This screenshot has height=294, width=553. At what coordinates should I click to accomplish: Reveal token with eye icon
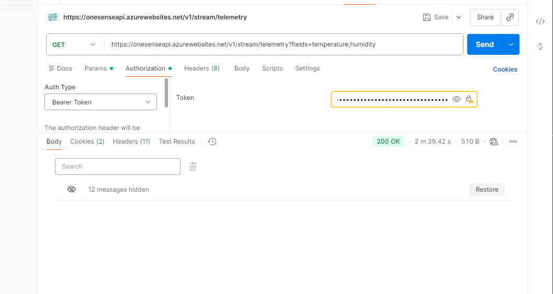click(x=456, y=99)
